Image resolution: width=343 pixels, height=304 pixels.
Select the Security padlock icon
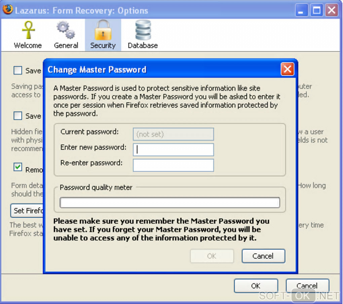[103, 30]
